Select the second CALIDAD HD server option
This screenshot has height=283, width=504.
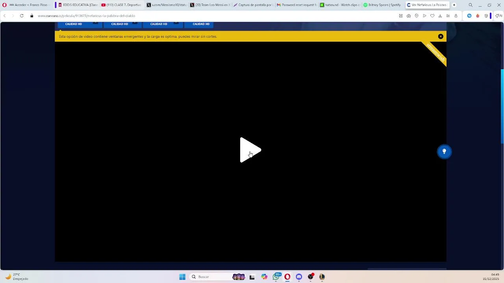coord(122,24)
